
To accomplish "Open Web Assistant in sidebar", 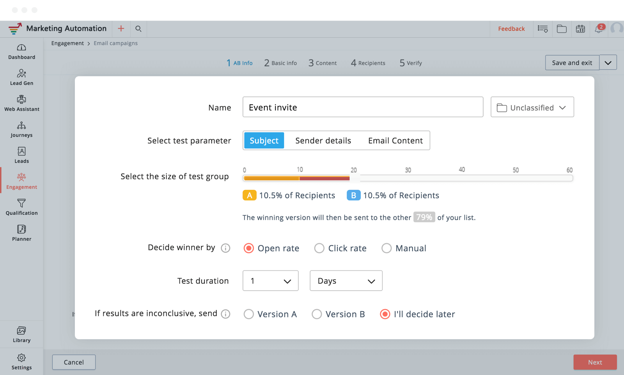I will (21, 103).
